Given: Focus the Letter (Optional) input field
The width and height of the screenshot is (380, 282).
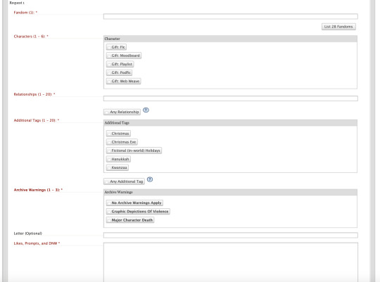Looking at the screenshot, I should tap(231, 235).
